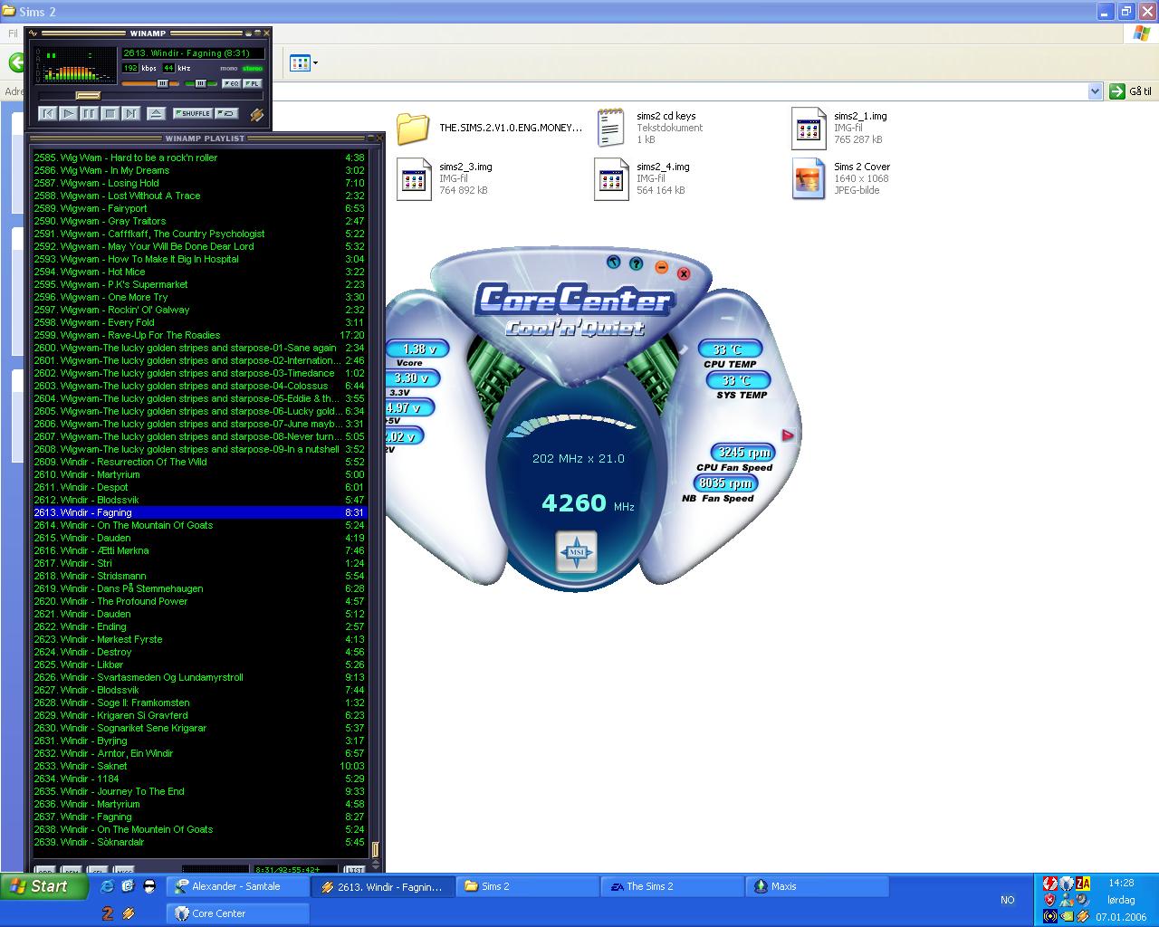Image resolution: width=1159 pixels, height=927 pixels.
Task: Click playlist REM button
Action: tap(72, 871)
